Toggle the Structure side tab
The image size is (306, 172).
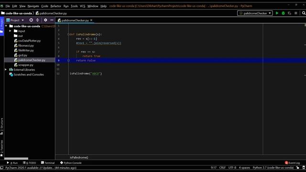[2, 126]
